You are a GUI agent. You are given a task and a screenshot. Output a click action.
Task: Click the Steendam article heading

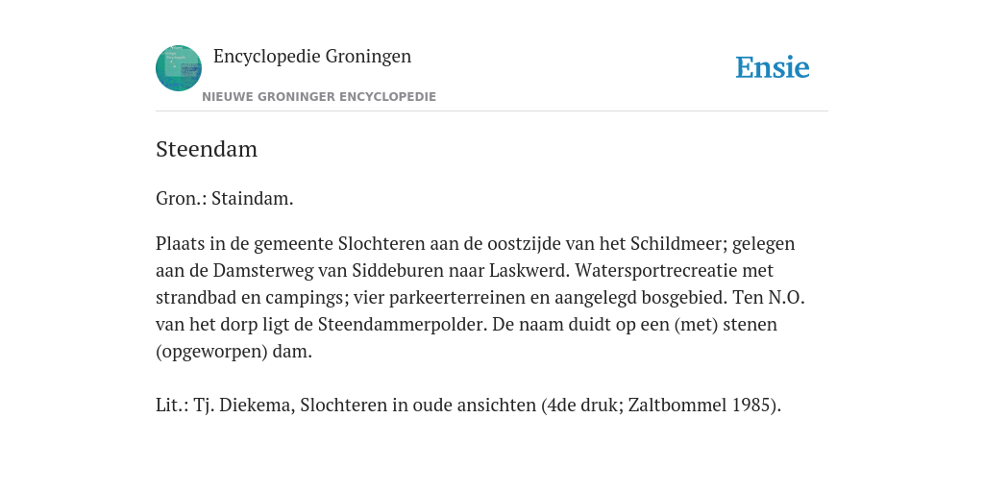pyautogui.click(x=207, y=149)
